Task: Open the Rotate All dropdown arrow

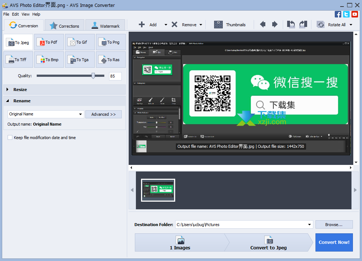Action: pos(351,25)
